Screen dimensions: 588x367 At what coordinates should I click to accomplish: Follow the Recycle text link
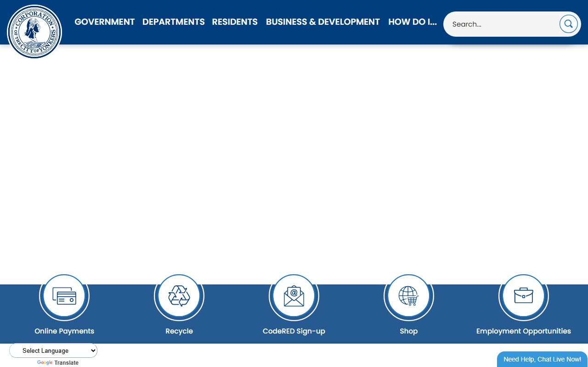pyautogui.click(x=179, y=331)
